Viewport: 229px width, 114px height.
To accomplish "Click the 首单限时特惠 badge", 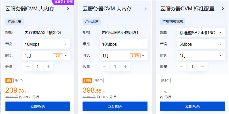I will click(x=63, y=2).
